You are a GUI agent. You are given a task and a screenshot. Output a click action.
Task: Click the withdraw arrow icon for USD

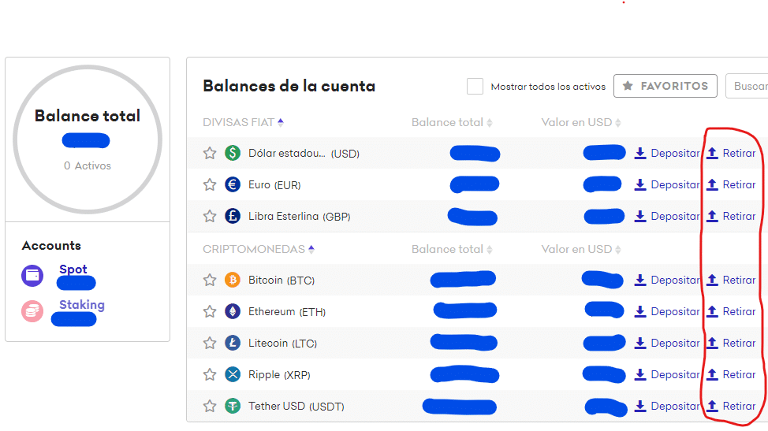coord(713,153)
